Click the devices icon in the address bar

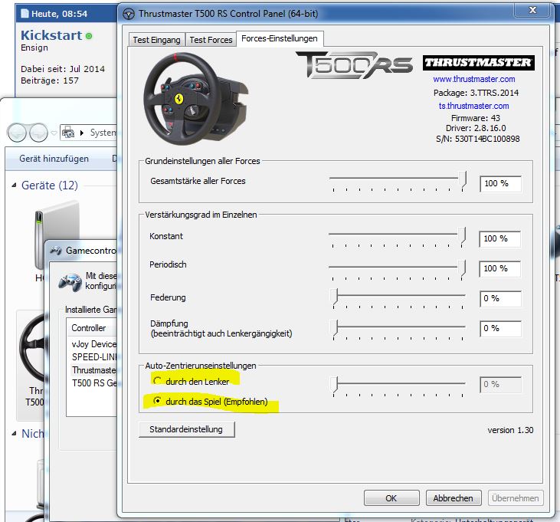68,133
